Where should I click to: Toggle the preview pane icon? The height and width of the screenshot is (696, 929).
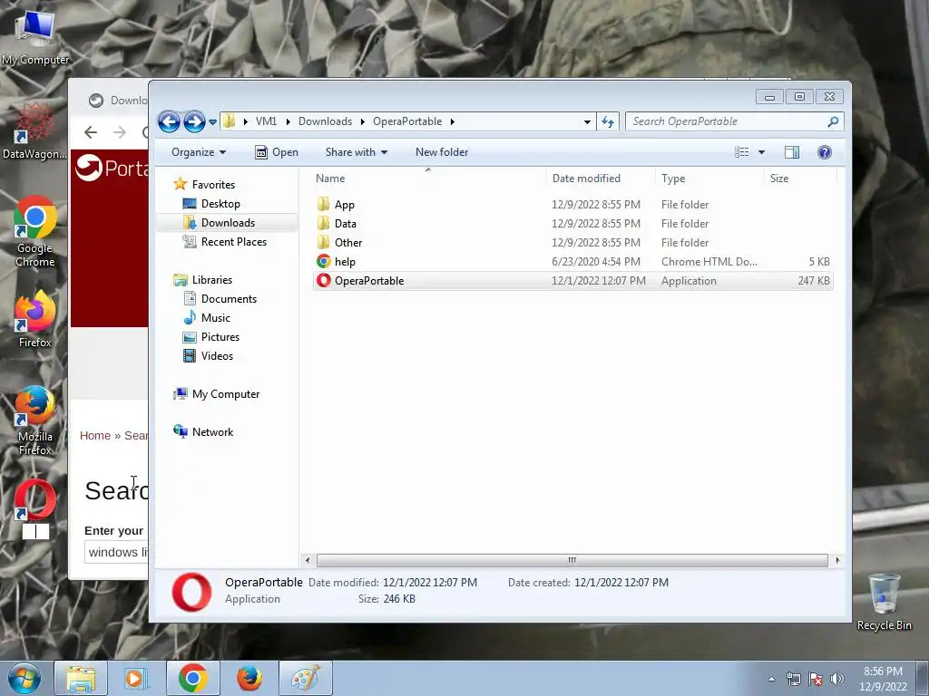pos(791,152)
